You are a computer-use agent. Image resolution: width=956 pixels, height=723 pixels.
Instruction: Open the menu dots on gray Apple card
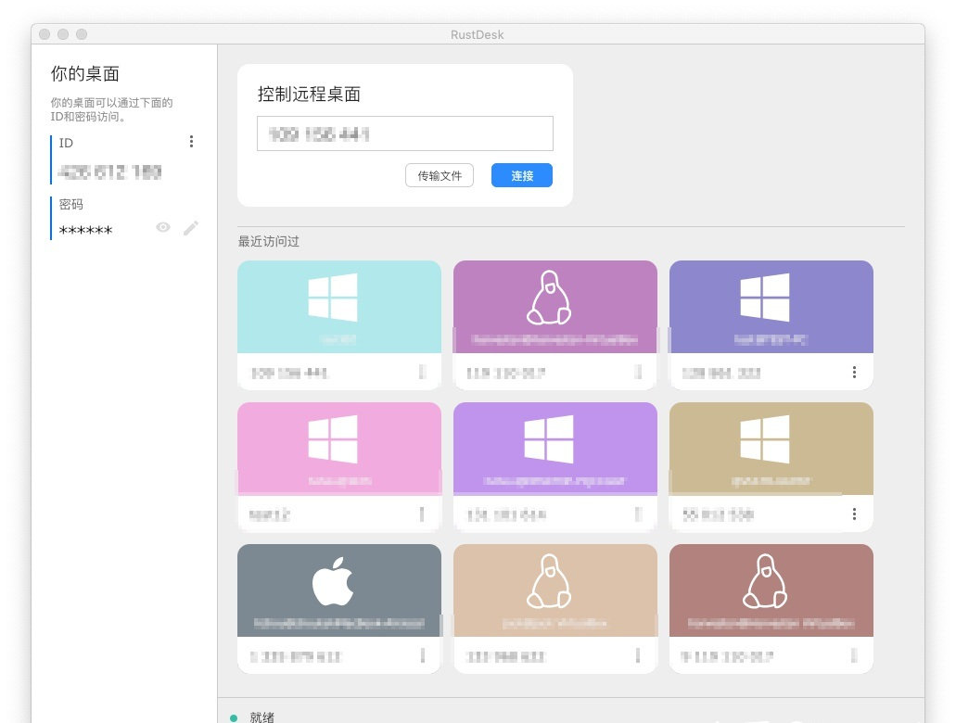pyautogui.click(x=422, y=655)
